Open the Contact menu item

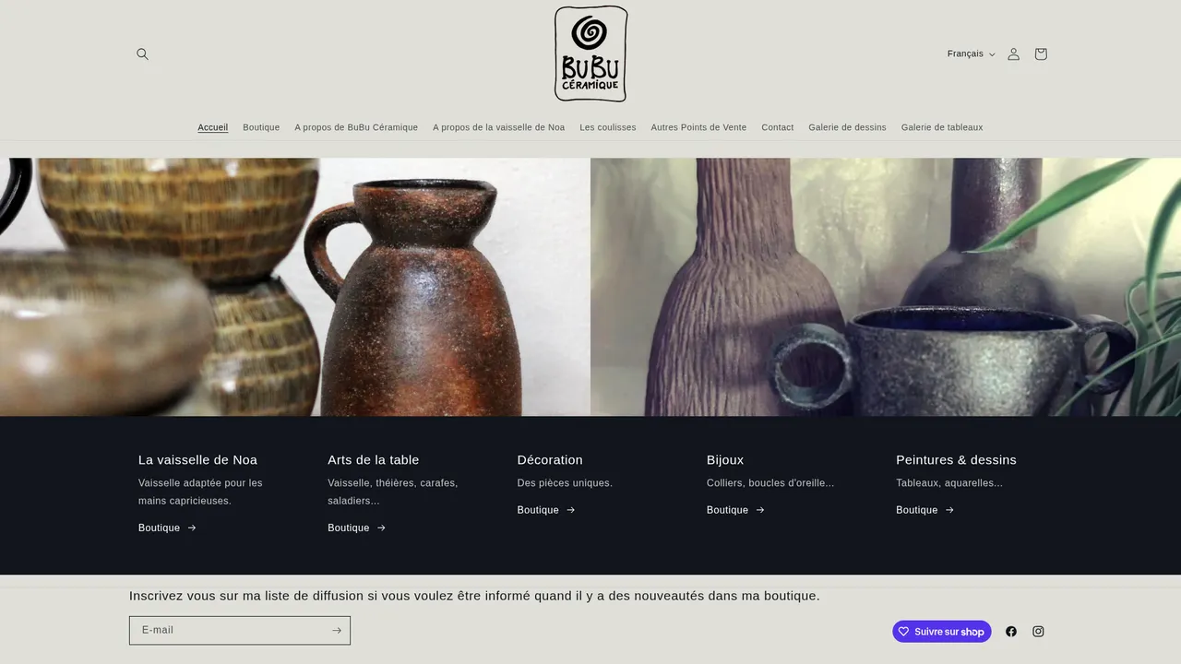point(777,127)
